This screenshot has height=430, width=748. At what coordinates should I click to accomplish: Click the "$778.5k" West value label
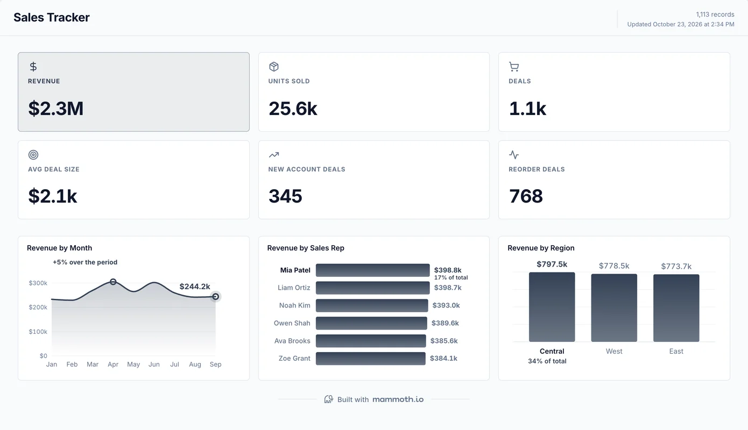click(x=614, y=266)
